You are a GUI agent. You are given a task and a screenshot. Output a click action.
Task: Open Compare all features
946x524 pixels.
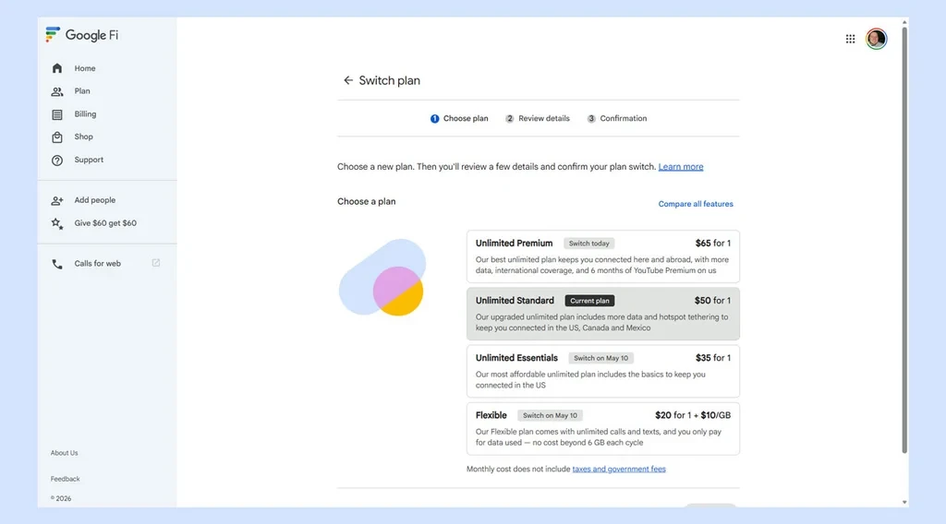click(x=696, y=204)
